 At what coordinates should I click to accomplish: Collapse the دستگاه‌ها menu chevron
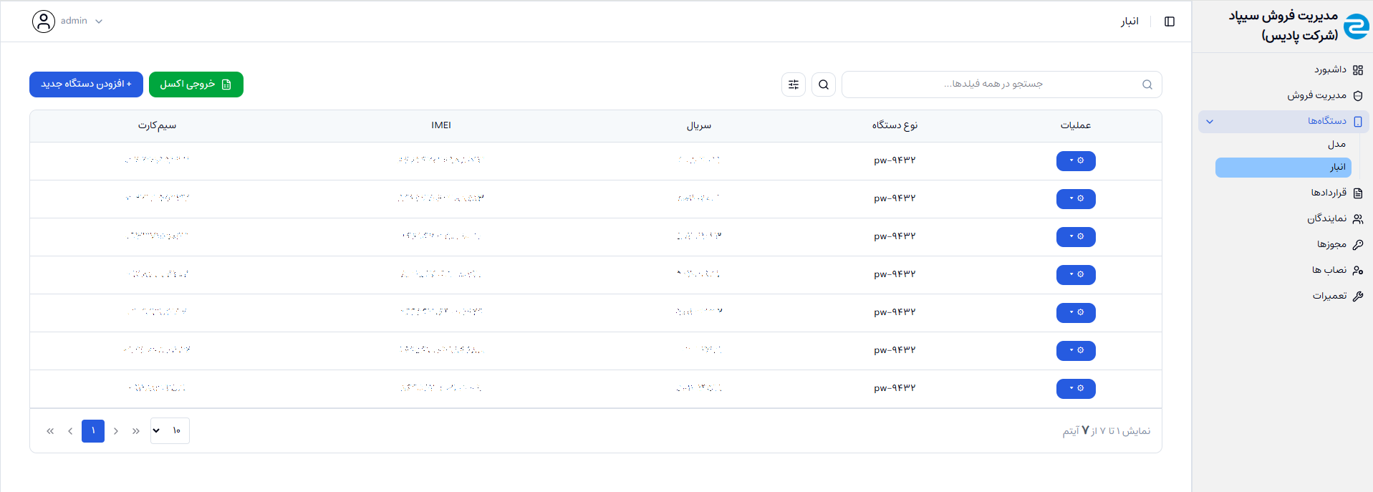[x=1210, y=122]
